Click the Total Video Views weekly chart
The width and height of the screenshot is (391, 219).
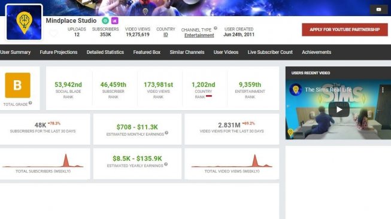pos(232,161)
